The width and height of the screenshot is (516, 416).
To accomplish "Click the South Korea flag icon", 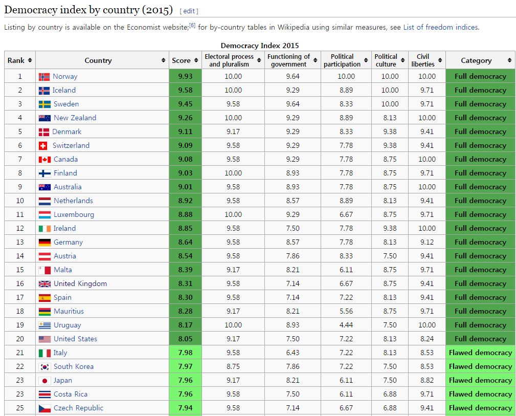I will coord(44,367).
